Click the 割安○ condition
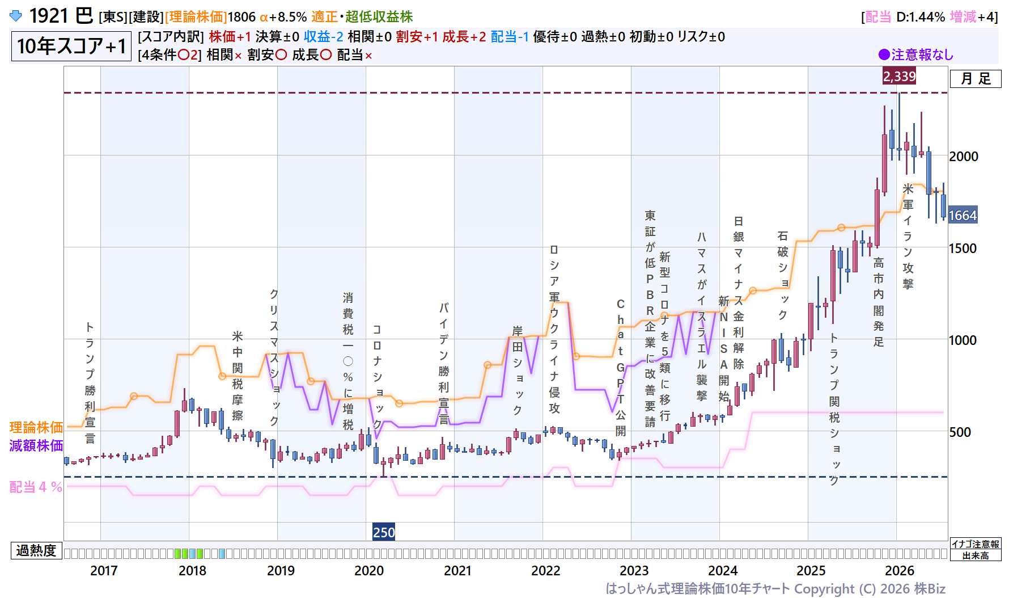1009x598 pixels. [268, 55]
